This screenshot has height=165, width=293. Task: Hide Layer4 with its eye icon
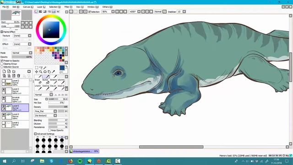coord(4,115)
